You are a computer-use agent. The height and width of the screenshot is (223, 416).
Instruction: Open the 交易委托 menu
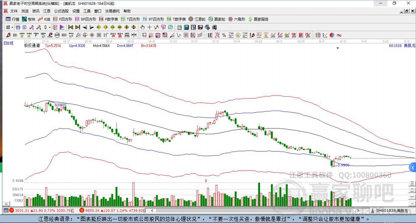(x=112, y=11)
